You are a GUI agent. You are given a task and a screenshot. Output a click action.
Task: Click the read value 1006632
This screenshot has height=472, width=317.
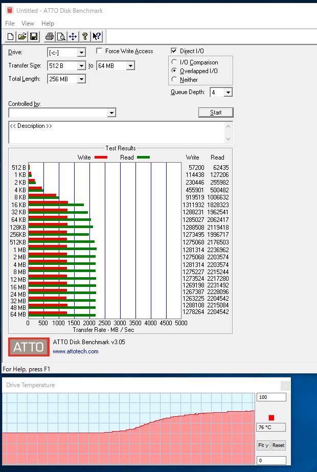[x=218, y=197]
